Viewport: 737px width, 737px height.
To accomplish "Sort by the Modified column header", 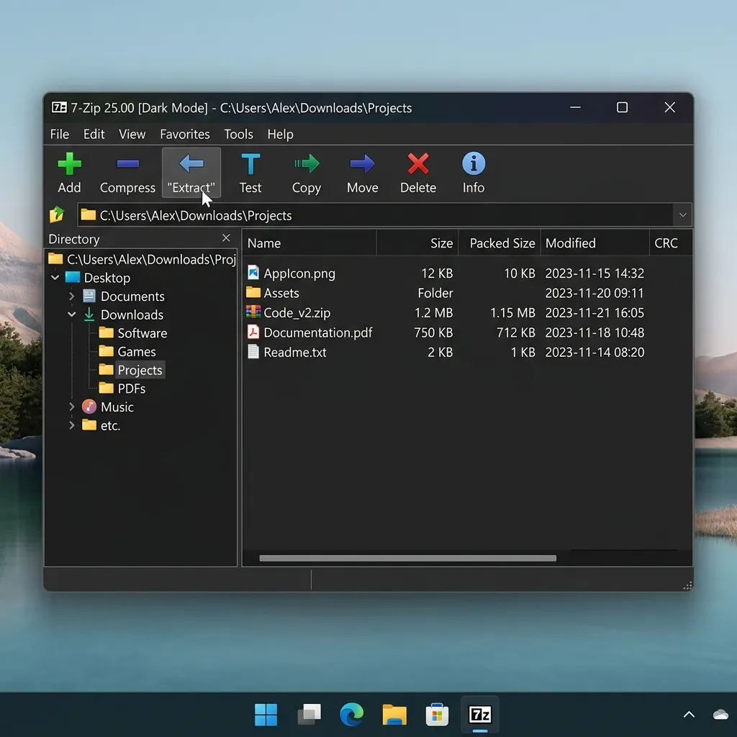I will coord(594,243).
